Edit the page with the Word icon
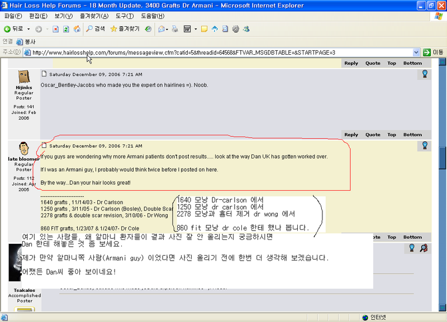447x322 pixels. (x=187, y=29)
